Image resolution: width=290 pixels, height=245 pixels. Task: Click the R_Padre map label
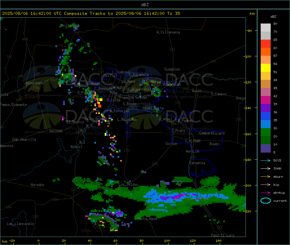185,121
